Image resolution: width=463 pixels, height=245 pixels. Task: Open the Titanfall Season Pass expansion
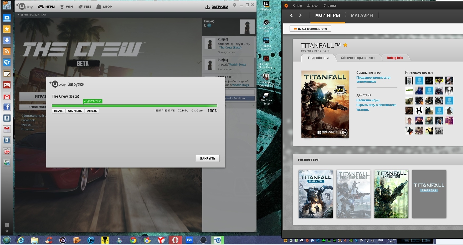[316, 194]
